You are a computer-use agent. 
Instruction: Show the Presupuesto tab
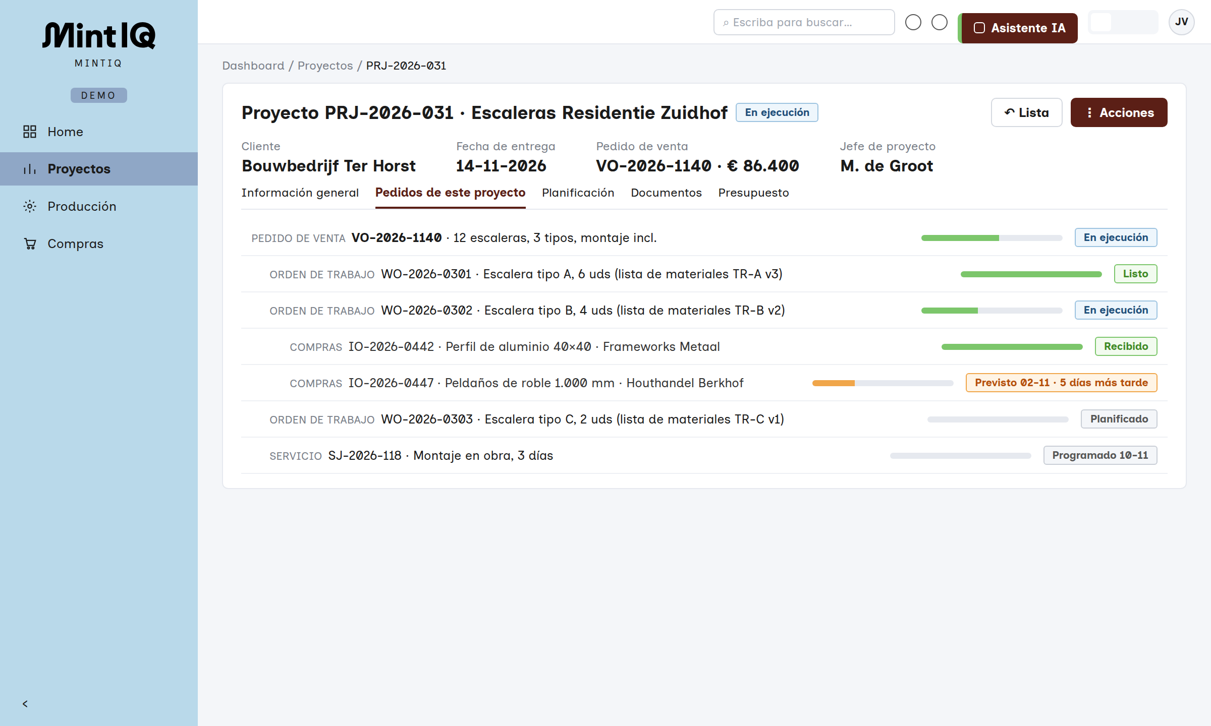tap(754, 193)
